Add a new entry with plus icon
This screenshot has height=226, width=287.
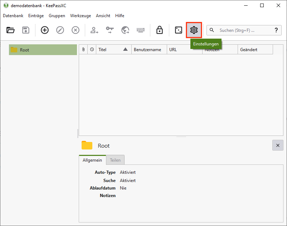click(45, 30)
